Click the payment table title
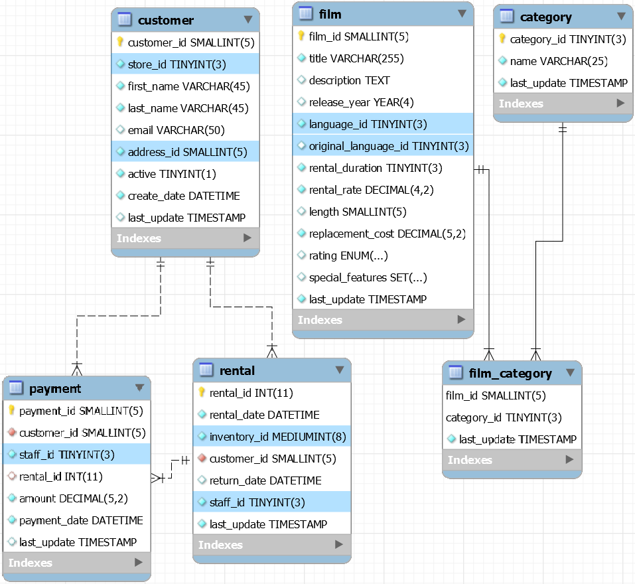 [55, 388]
